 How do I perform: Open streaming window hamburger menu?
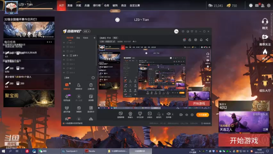[196, 31]
